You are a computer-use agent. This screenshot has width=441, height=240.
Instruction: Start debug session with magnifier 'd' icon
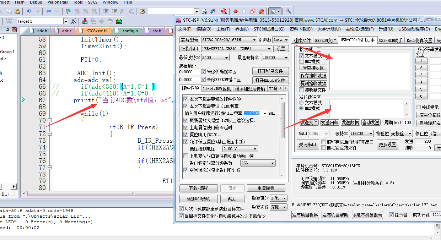[x=224, y=11]
